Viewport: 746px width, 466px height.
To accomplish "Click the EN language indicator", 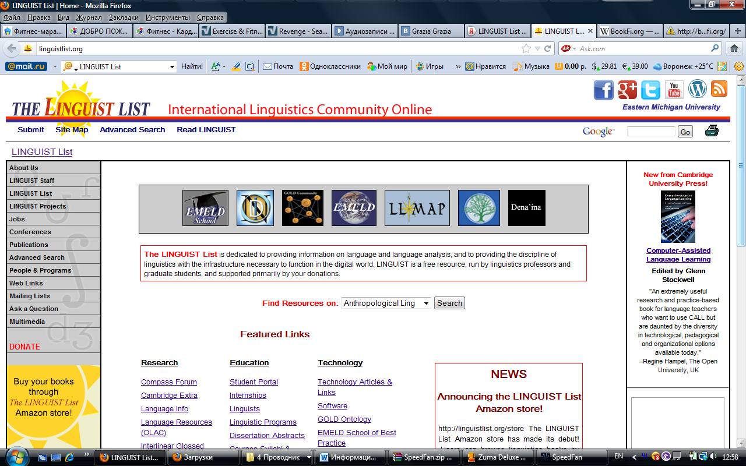I will tap(619, 457).
